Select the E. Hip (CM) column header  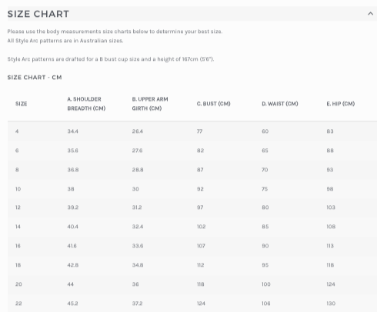click(x=341, y=104)
